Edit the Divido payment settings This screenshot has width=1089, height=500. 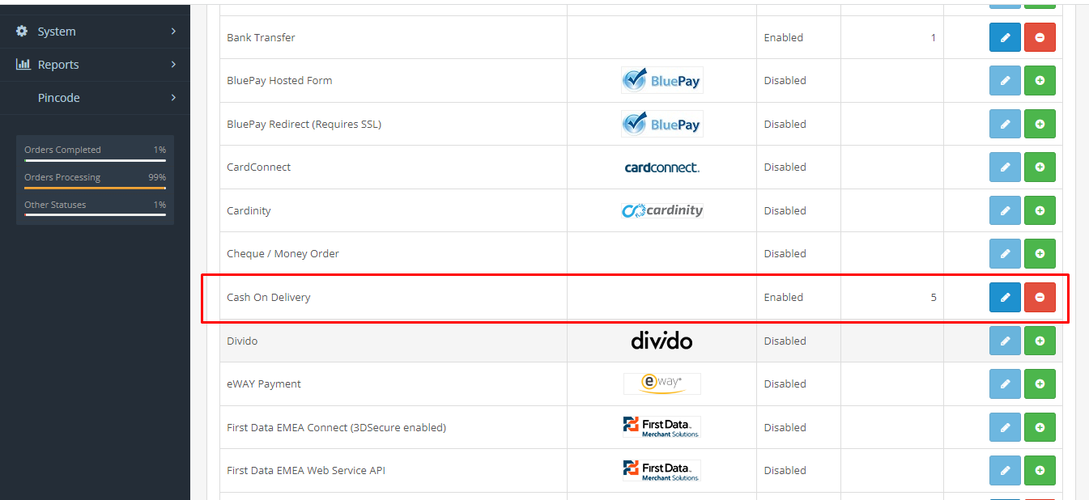tap(1005, 341)
